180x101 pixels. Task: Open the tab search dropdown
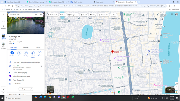point(2,2)
